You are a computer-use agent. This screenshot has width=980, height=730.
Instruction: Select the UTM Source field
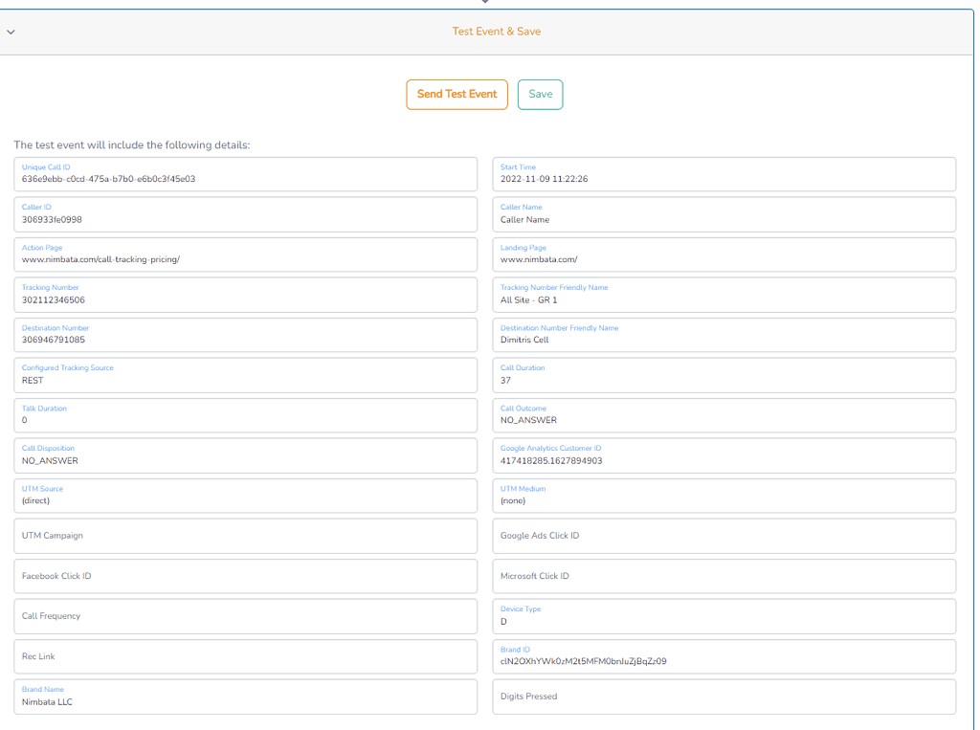tap(244, 496)
